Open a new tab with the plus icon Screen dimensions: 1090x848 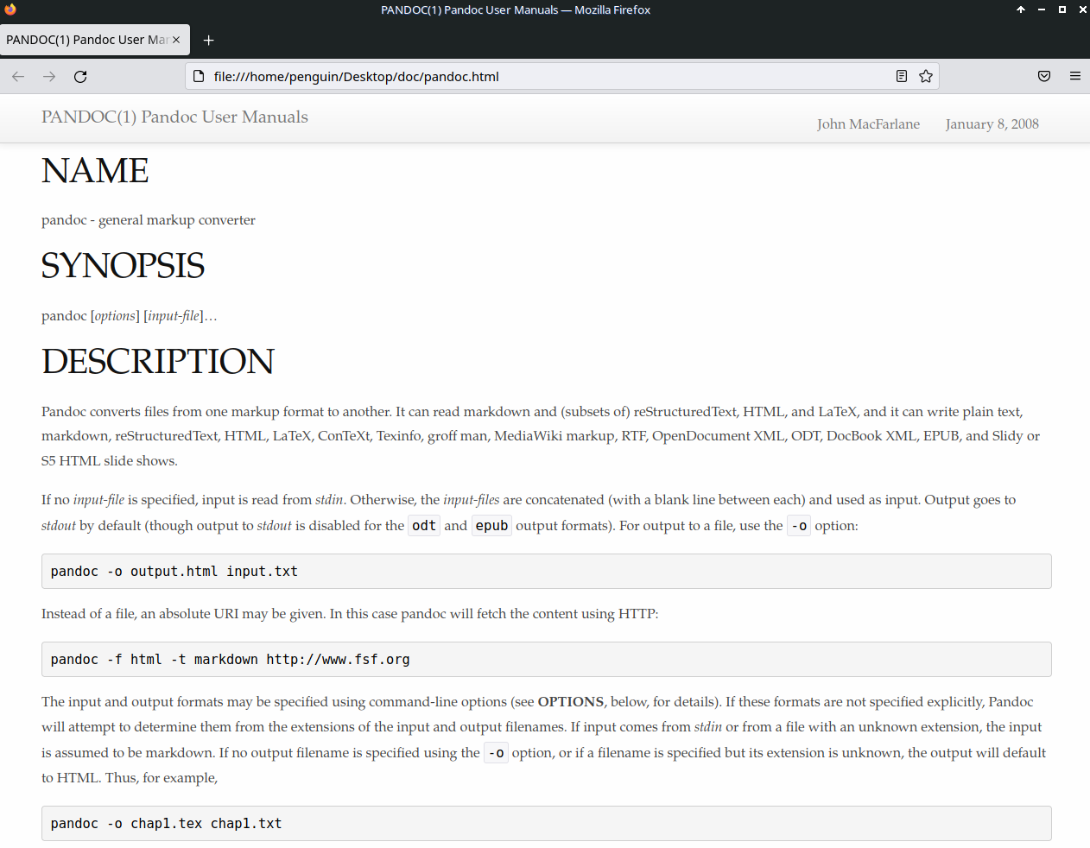pyautogui.click(x=208, y=40)
